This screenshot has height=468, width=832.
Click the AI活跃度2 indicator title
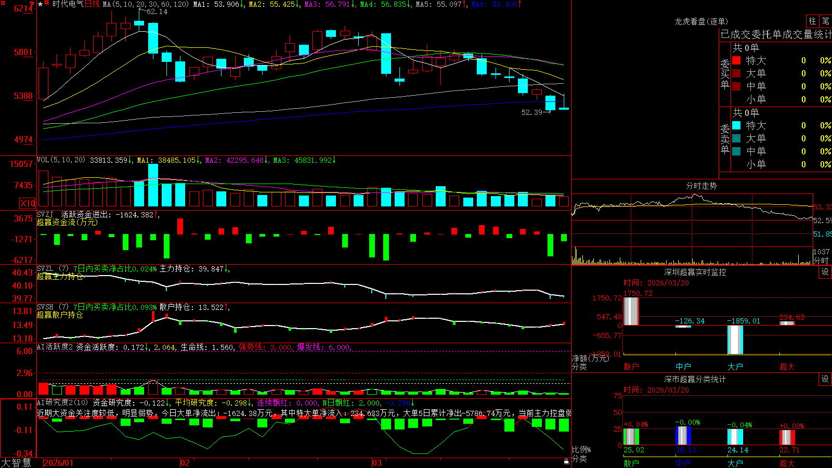pos(55,347)
